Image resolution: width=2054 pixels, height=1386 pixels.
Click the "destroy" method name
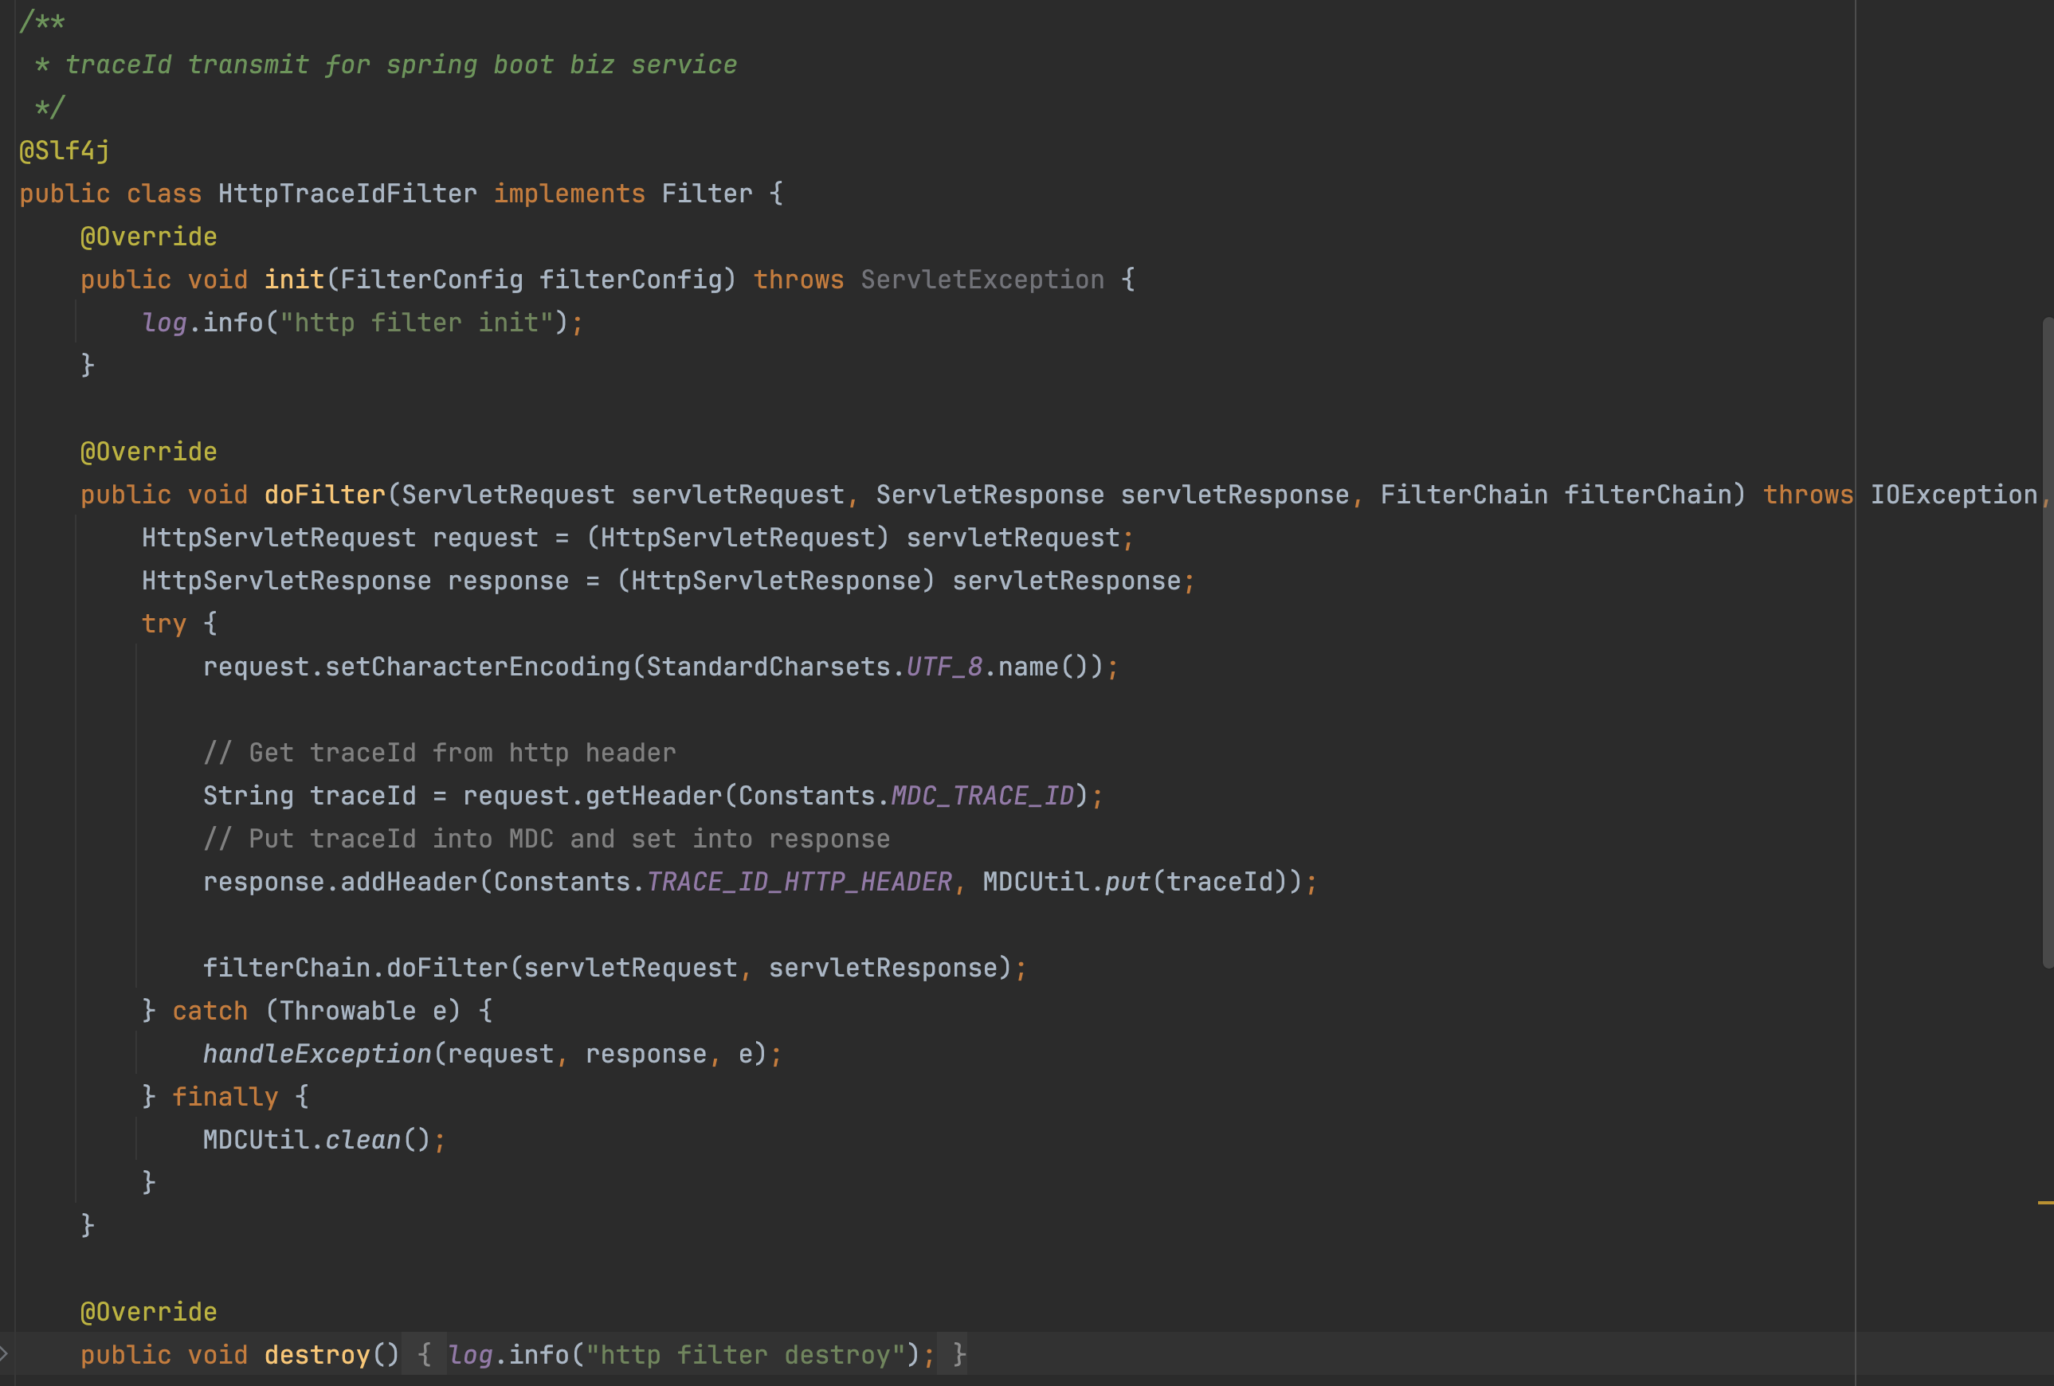pos(316,1354)
